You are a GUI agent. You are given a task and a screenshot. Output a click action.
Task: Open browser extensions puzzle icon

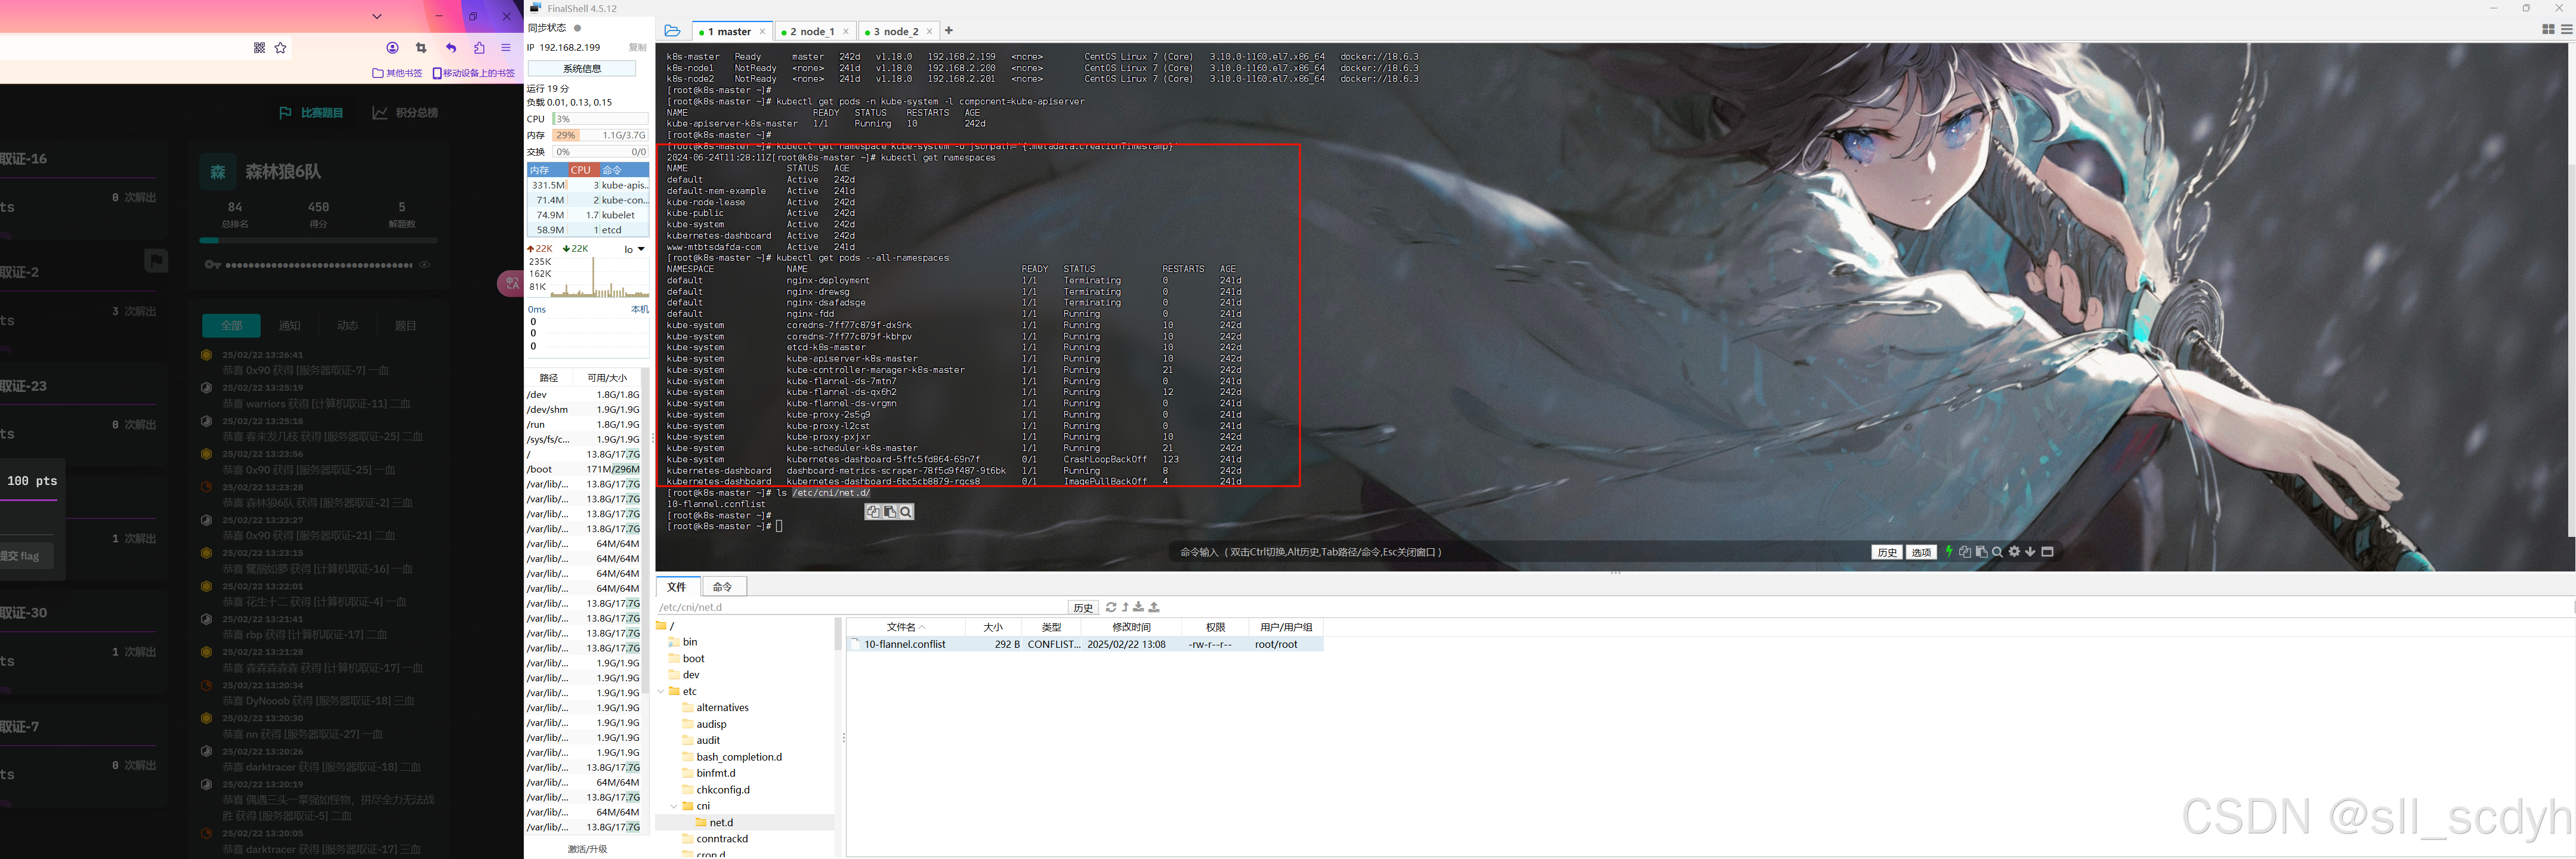click(x=479, y=48)
